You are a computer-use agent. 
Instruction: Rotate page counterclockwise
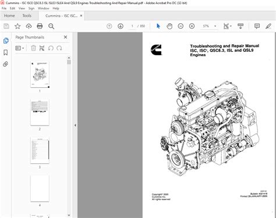[x=51, y=48]
